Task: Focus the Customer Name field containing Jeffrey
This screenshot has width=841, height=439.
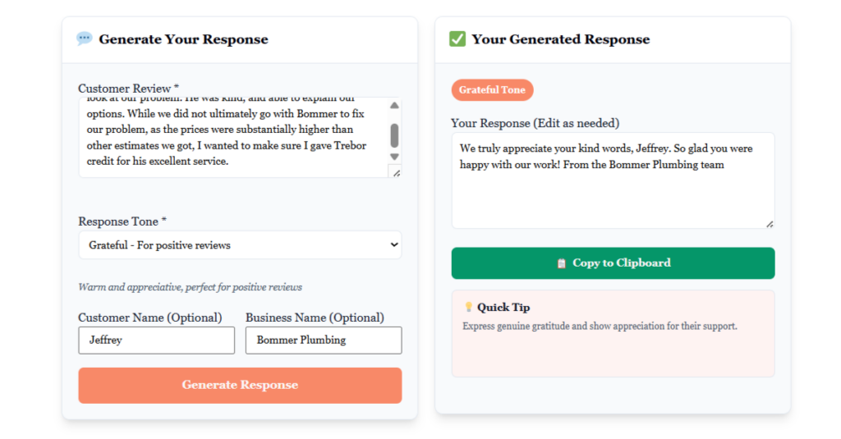Action: [156, 340]
